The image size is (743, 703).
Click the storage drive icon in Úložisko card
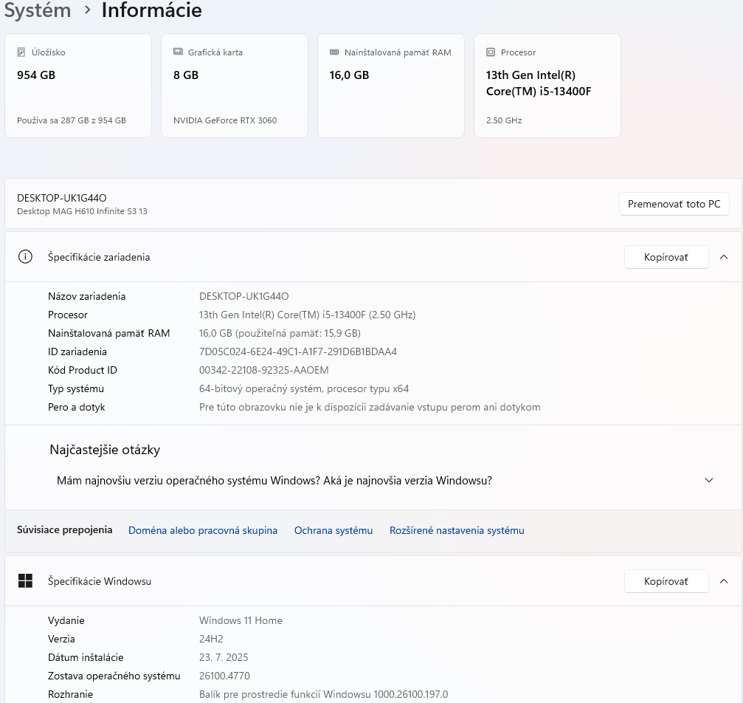21,52
